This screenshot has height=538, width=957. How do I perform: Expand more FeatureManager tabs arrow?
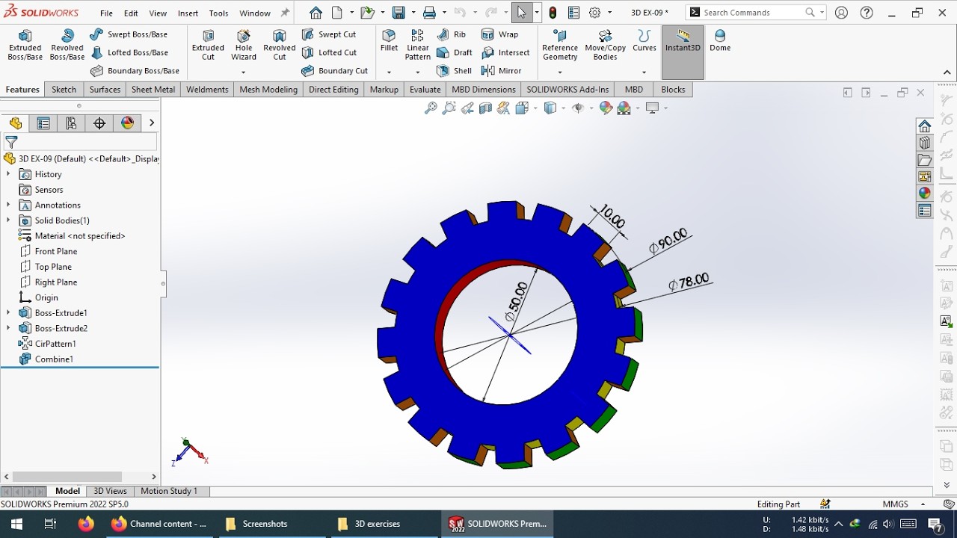click(x=152, y=123)
